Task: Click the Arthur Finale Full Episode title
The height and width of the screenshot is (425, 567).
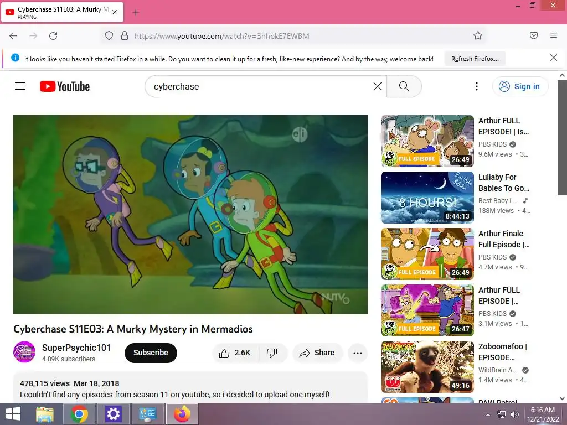Action: [504, 239]
